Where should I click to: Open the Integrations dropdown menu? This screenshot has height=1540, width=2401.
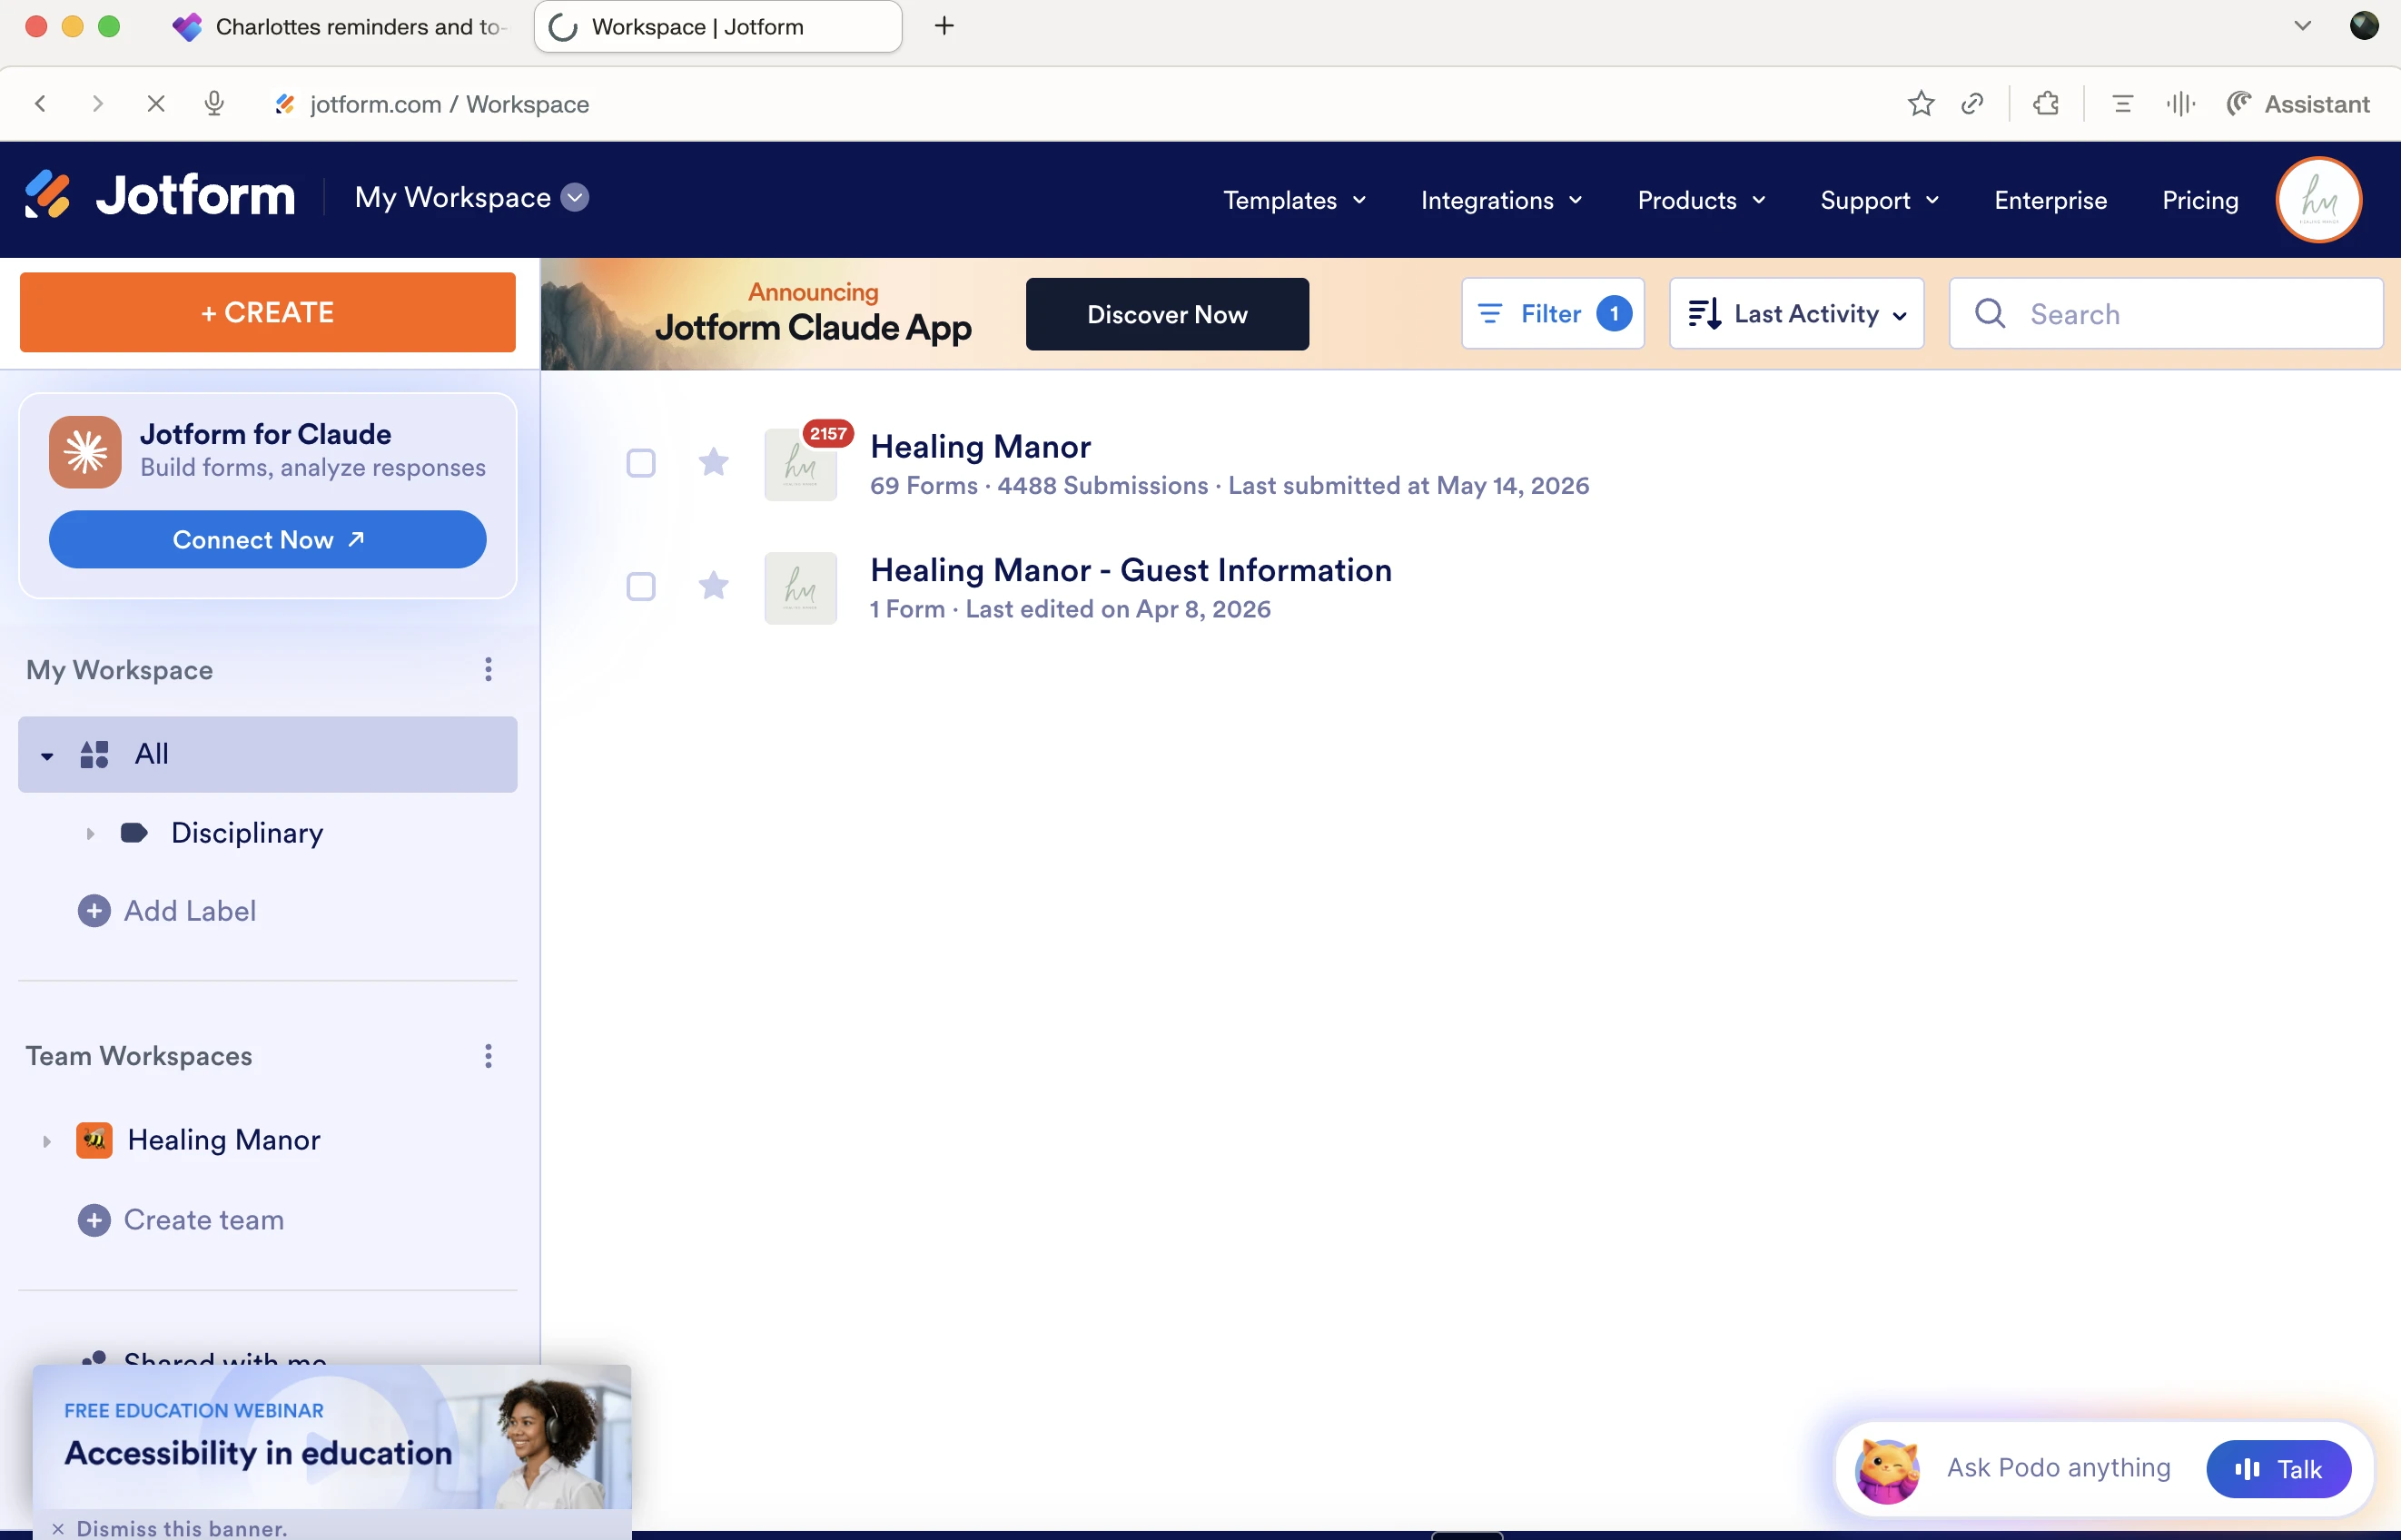[1502, 200]
